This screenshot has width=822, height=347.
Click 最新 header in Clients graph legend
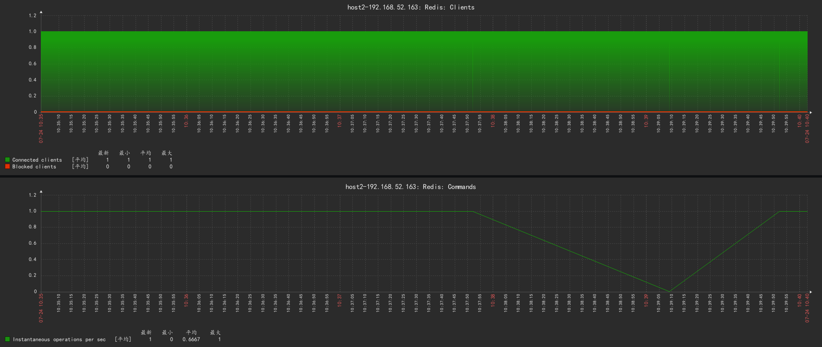coord(103,153)
